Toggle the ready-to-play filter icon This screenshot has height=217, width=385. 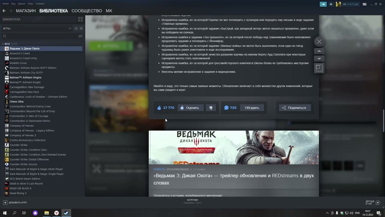coord(81,28)
